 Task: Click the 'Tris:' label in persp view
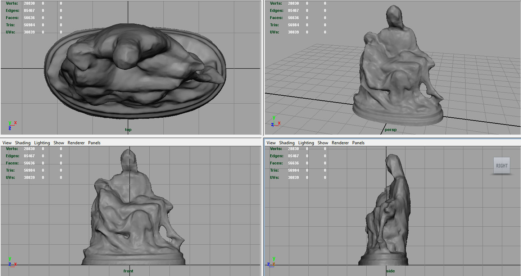(275, 25)
